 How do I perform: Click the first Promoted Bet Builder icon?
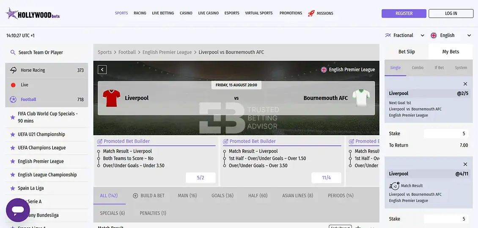tap(99, 142)
